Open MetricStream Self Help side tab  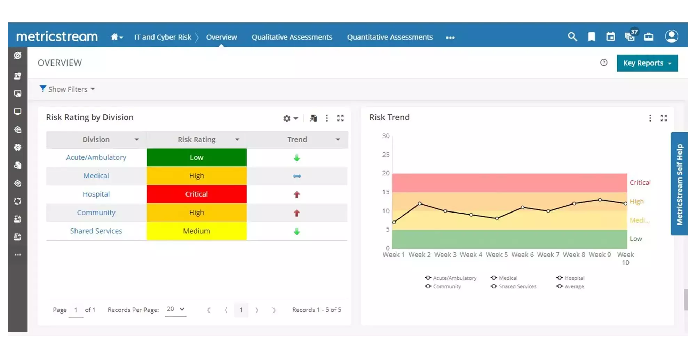pyautogui.click(x=679, y=184)
